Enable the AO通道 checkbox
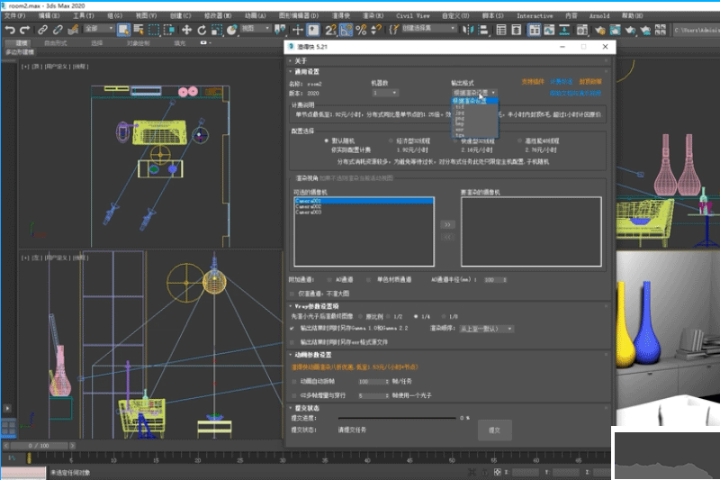 (x=329, y=280)
